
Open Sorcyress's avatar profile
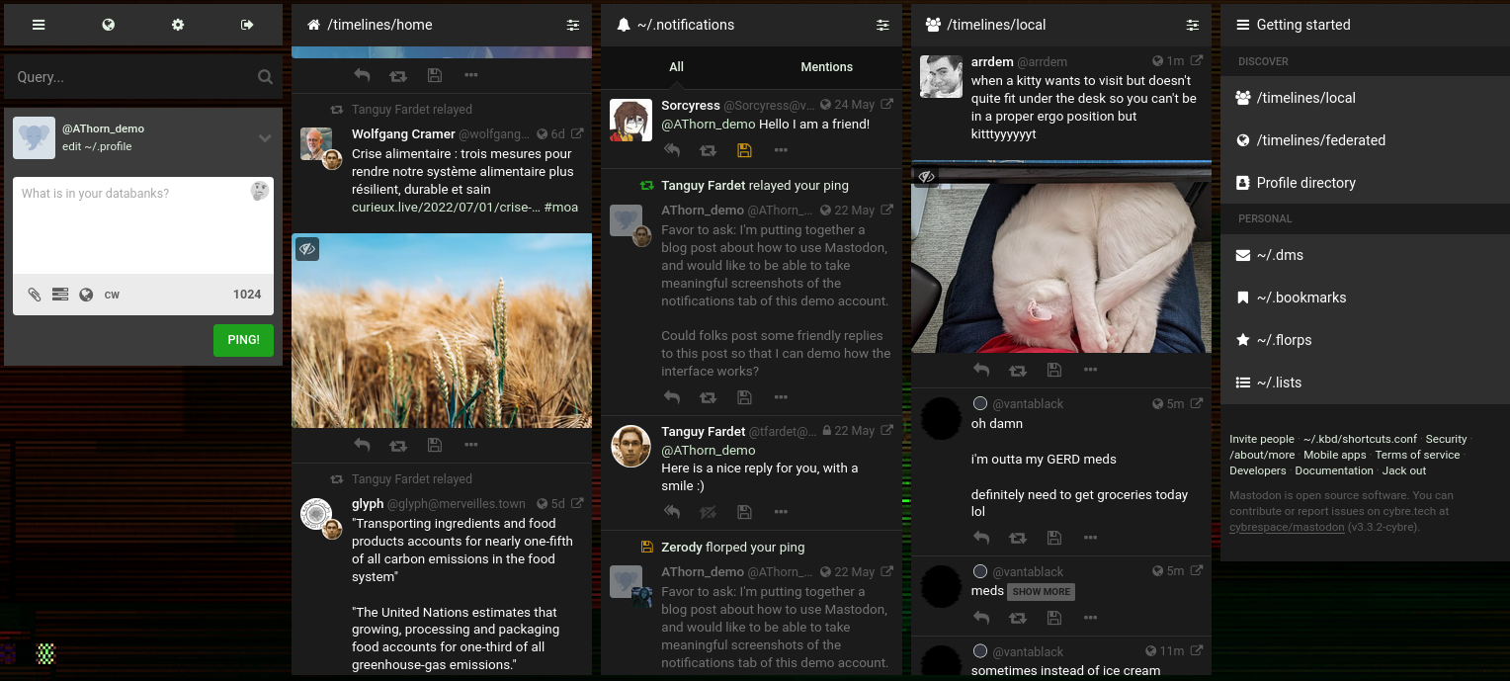click(630, 120)
